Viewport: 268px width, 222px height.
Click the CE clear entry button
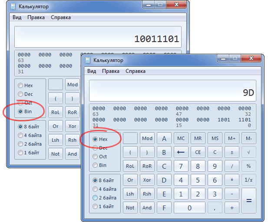pyautogui.click(x=198, y=152)
